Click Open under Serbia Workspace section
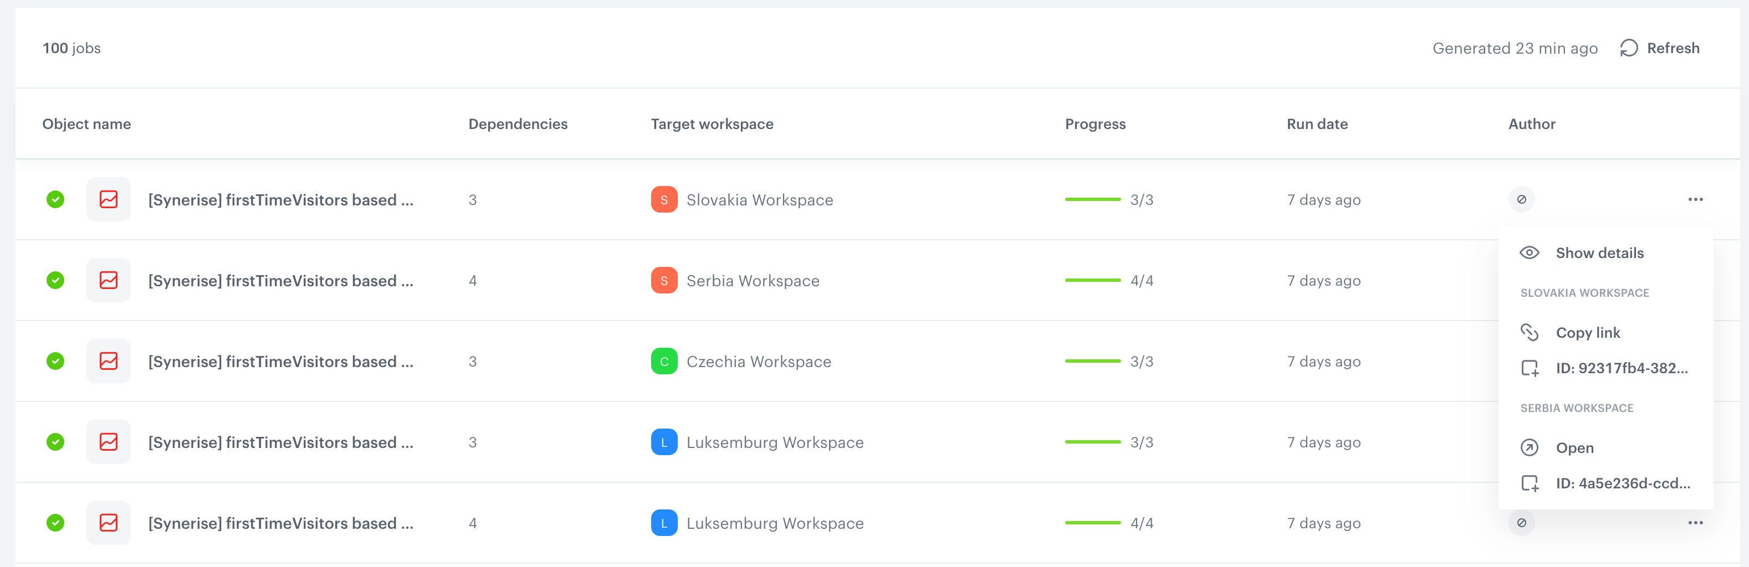The image size is (1749, 567). tap(1574, 447)
